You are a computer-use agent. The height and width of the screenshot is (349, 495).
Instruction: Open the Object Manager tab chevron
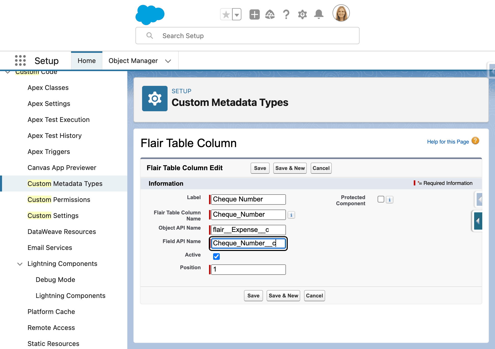pos(168,61)
